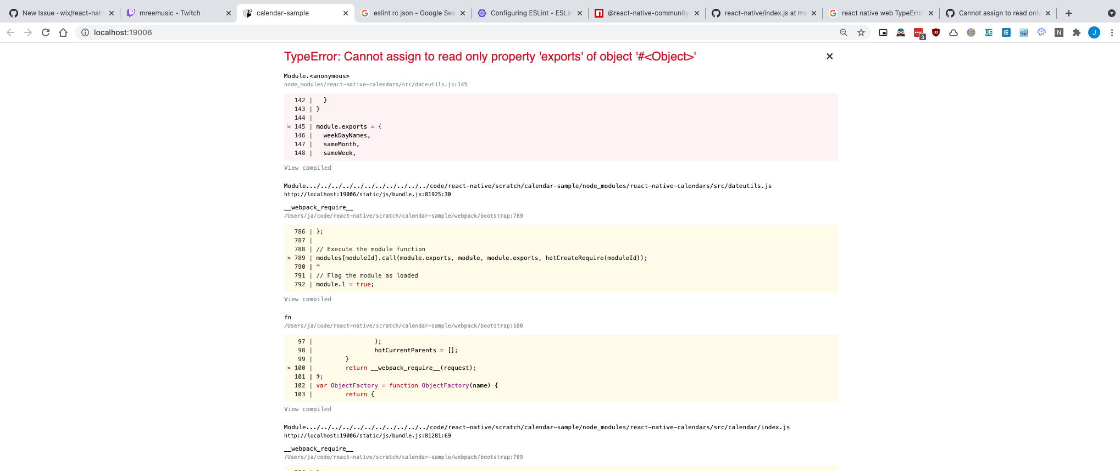1120x471 pixels.
Task: Go back using the browser back arrow
Action: 10,32
